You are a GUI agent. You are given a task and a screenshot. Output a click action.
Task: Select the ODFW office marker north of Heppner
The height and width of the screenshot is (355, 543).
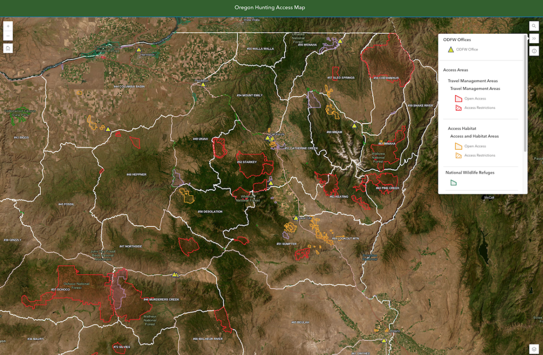point(108,129)
